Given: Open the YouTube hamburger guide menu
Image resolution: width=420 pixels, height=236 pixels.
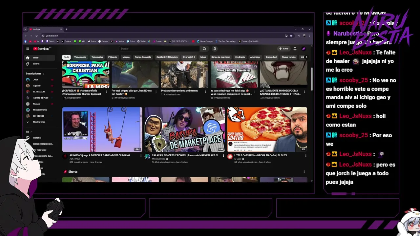Looking at the screenshot, I should click(28, 49).
